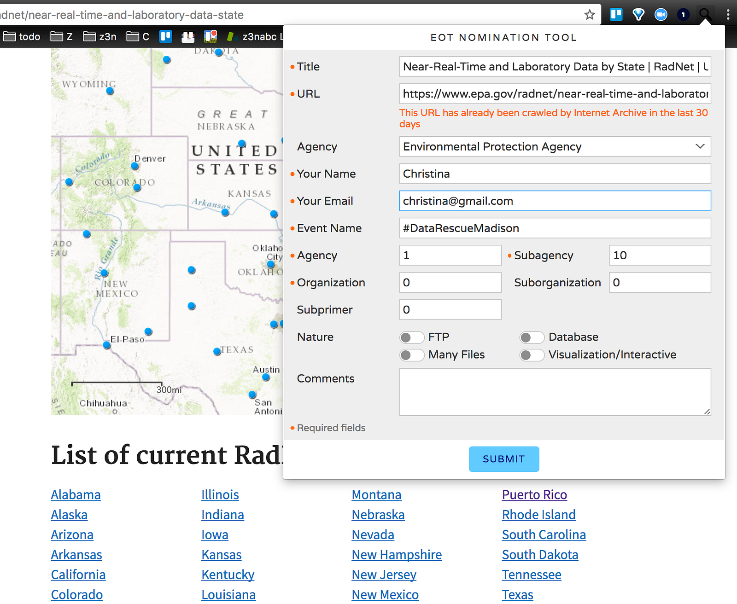The width and height of the screenshot is (737, 604).
Task: Open the Arkansas link
Action: tap(77, 555)
